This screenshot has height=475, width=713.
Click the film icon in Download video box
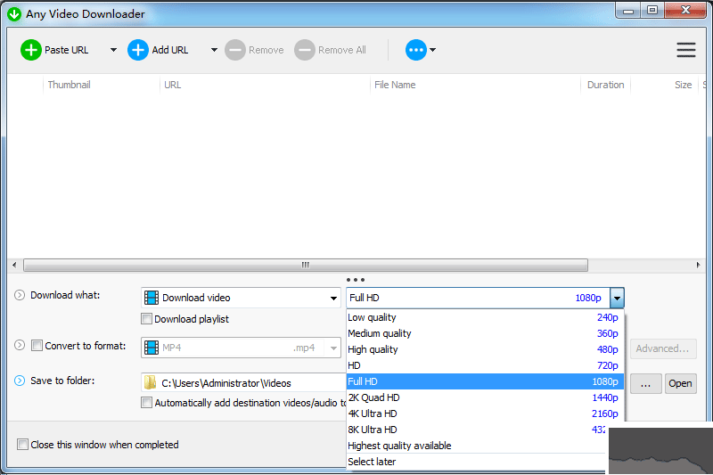tap(152, 298)
